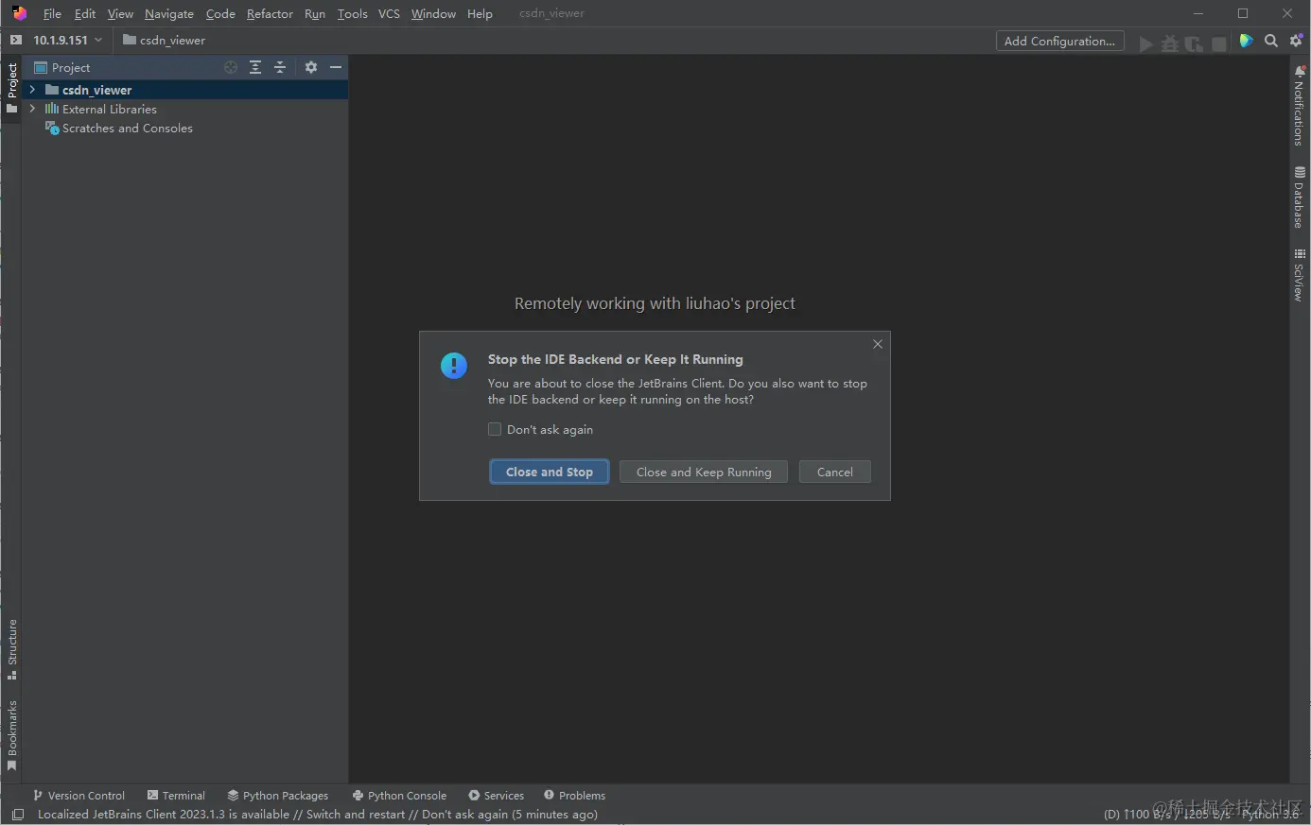Screen dimensions: 1311x825
Task: Open the Bookmarks side tab
Action: click(11, 735)
